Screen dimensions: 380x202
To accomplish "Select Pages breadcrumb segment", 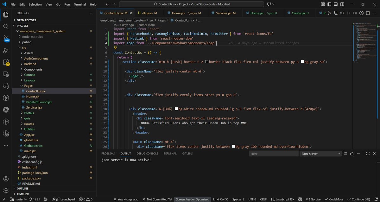I will 161,20.
